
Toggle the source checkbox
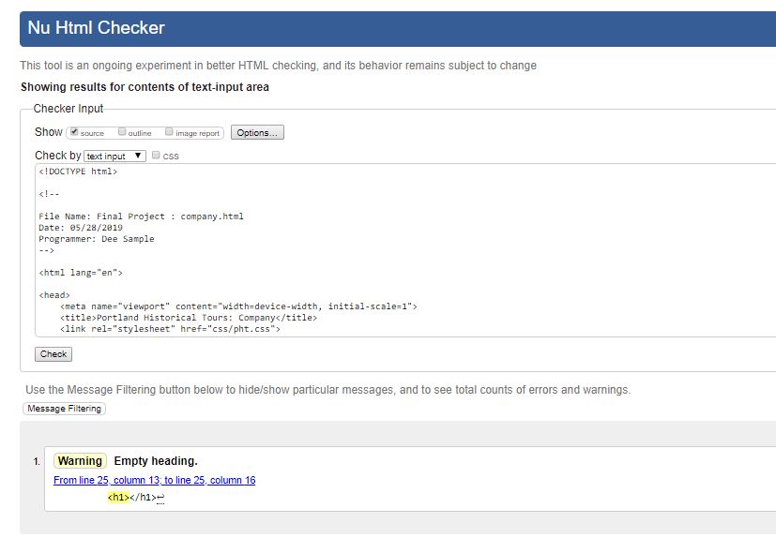tap(74, 131)
